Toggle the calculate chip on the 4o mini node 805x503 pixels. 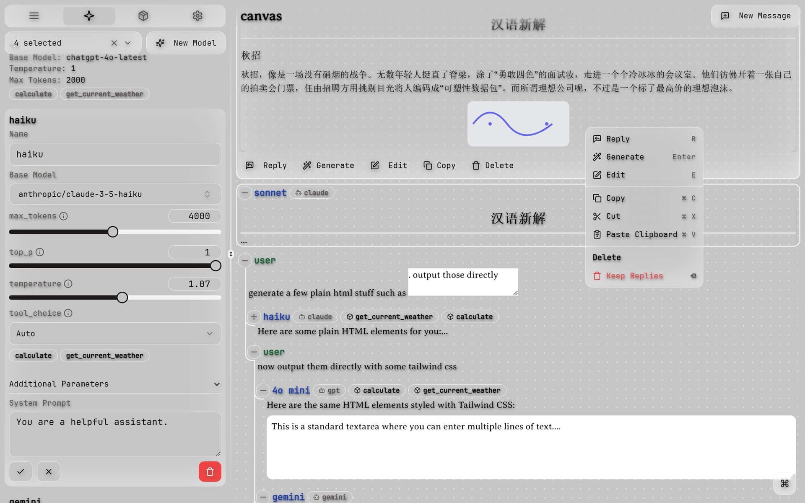tap(377, 390)
